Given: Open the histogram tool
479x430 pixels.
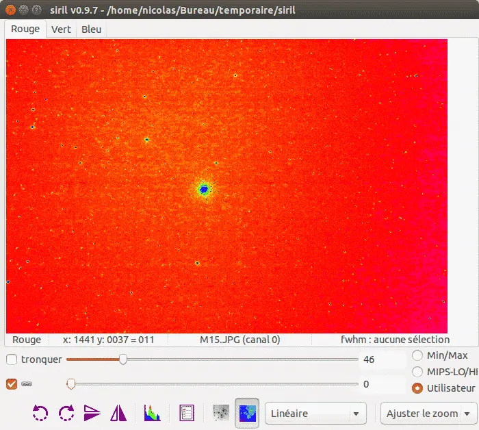Looking at the screenshot, I should coord(152,413).
